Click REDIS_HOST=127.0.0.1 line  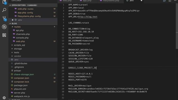tap(80, 74)
